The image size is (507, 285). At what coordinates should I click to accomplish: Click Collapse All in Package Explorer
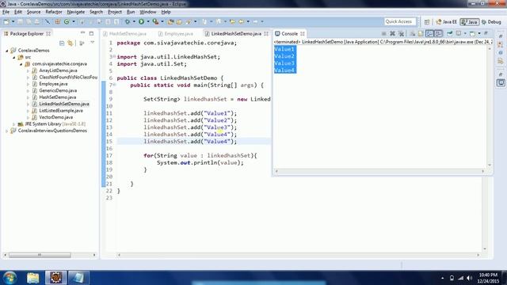(62, 43)
